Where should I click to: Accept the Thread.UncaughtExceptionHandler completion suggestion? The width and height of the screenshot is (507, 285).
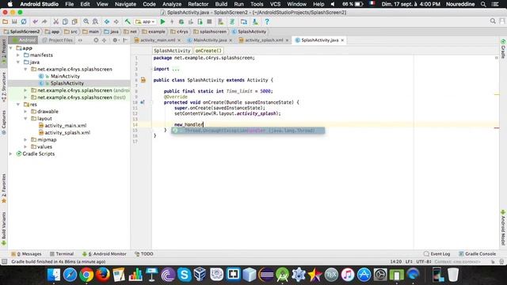pos(248,131)
